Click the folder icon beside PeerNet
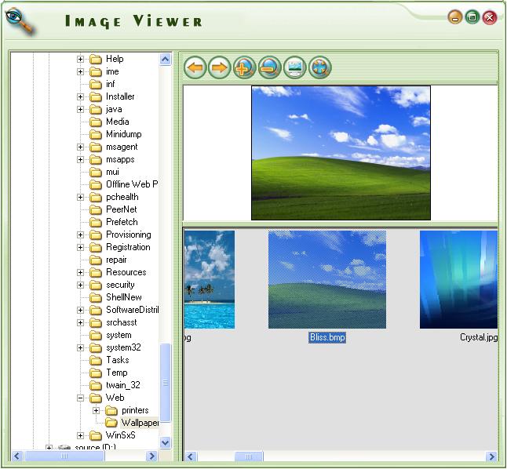 click(x=96, y=209)
